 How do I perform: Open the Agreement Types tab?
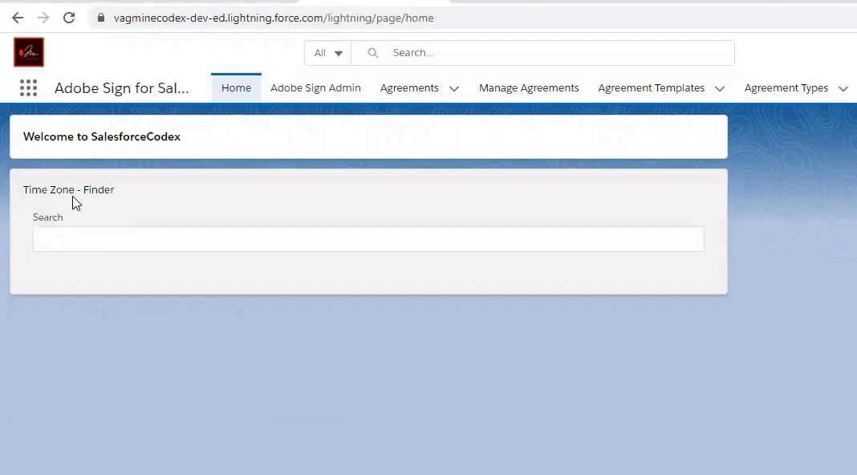pyautogui.click(x=786, y=88)
